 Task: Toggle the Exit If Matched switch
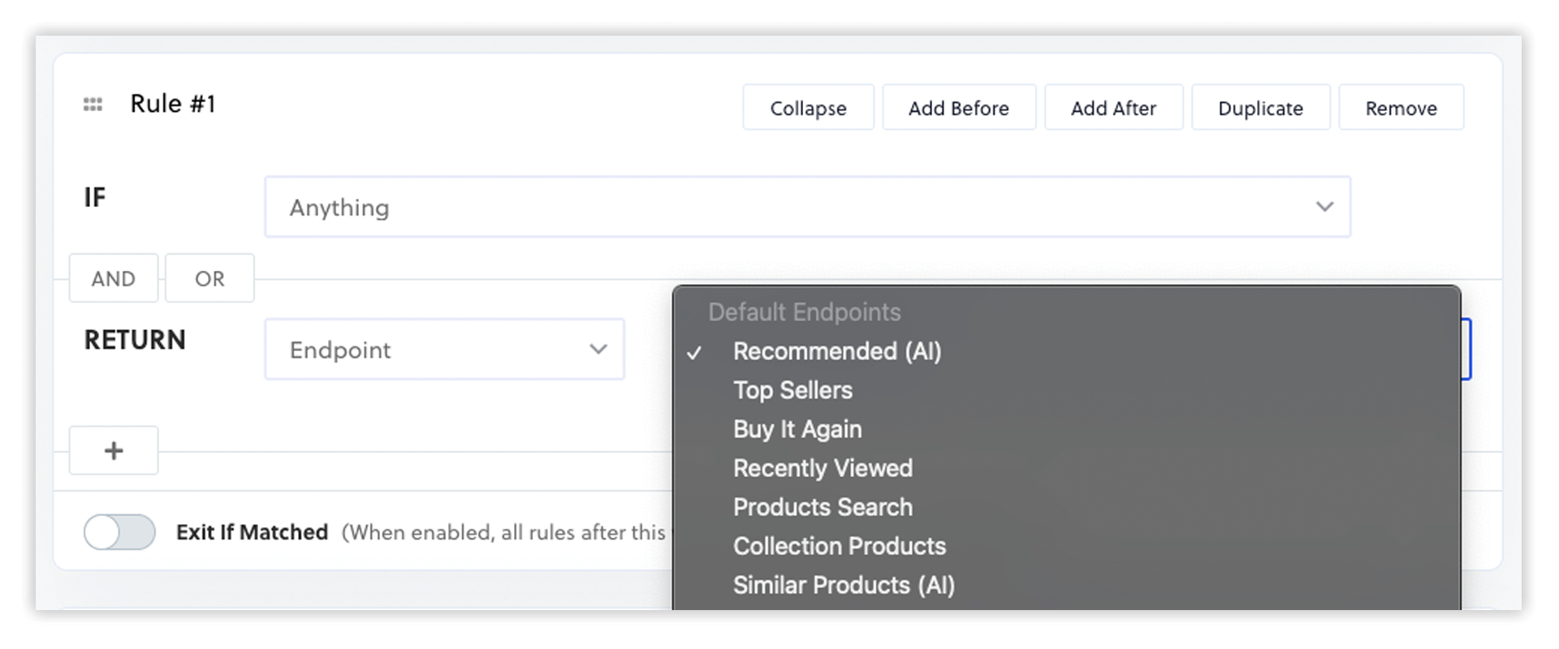119,532
